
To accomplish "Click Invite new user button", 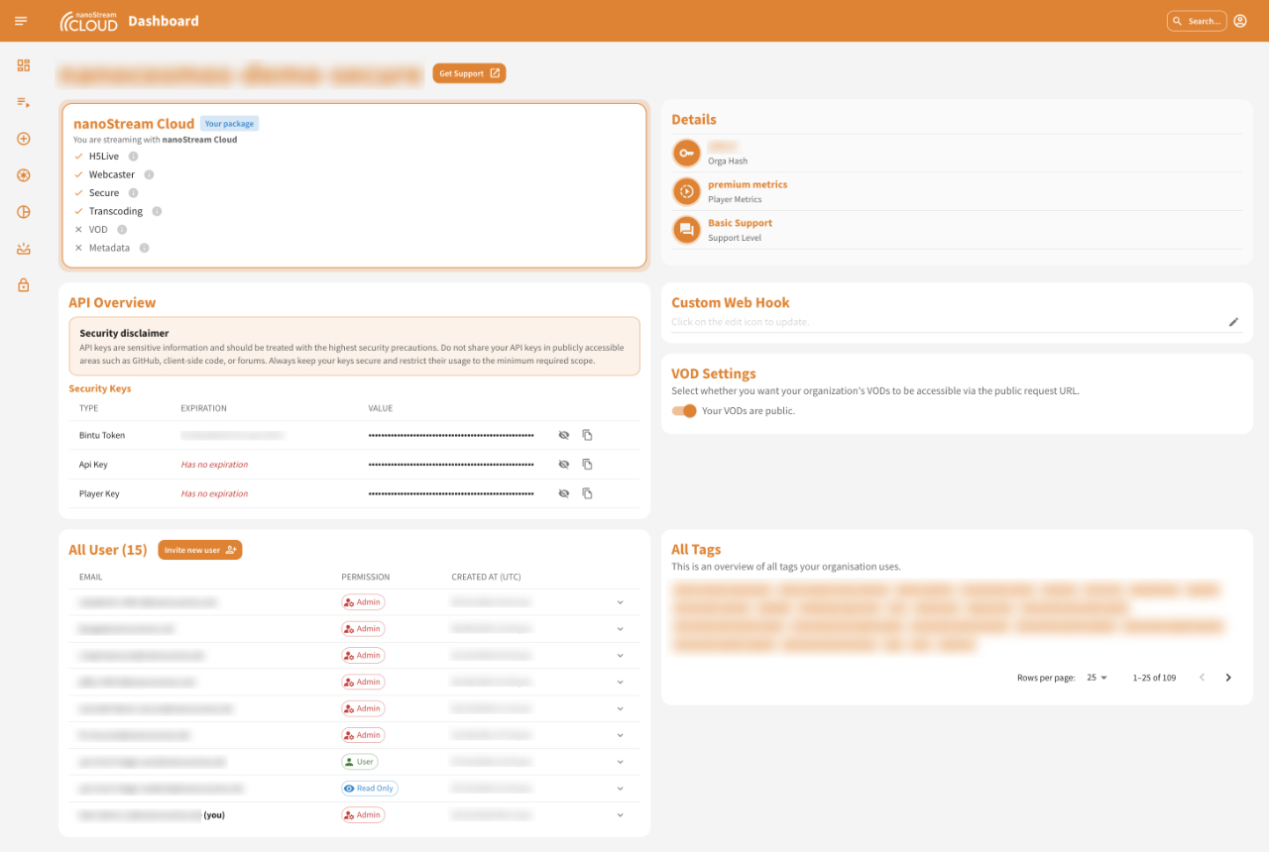I will click(x=199, y=550).
